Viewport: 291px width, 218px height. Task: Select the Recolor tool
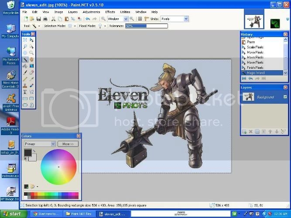click(x=31, y=85)
